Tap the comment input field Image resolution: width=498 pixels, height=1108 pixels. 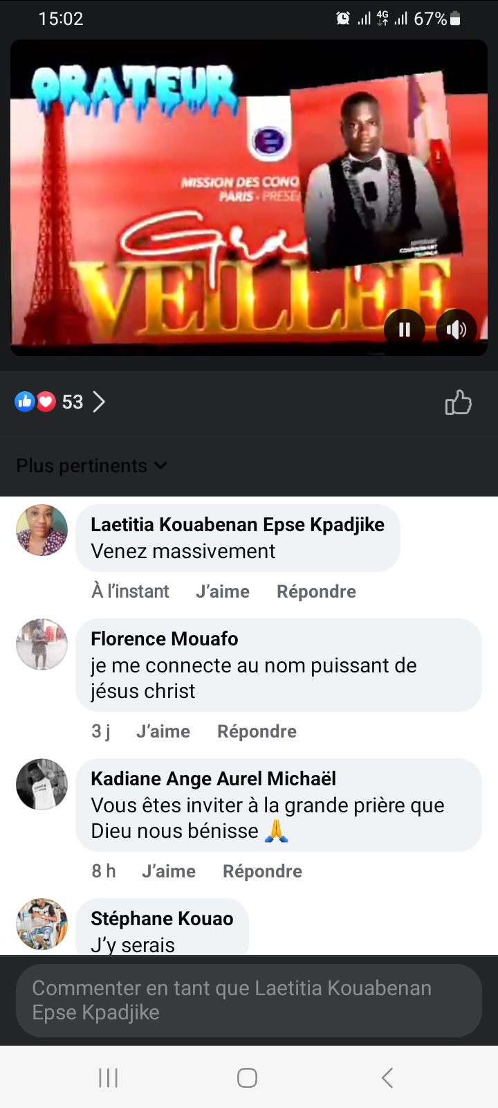click(249, 1000)
